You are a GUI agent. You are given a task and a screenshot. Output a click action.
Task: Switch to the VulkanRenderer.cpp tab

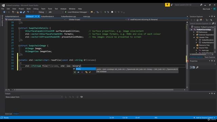tap(68, 17)
